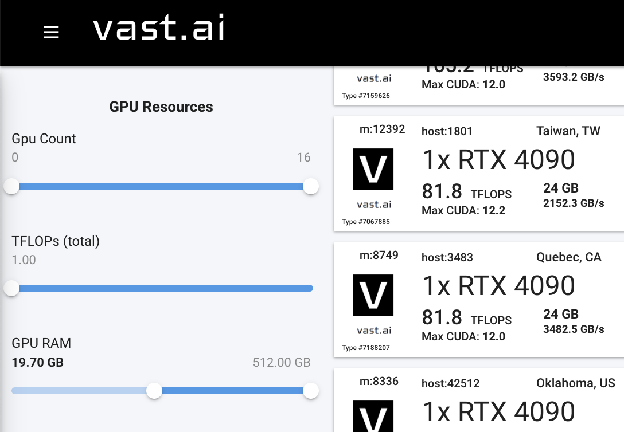This screenshot has height=432, width=624.
Task: Click the Gpu Count minimum slider handle
Action: [x=11, y=186]
